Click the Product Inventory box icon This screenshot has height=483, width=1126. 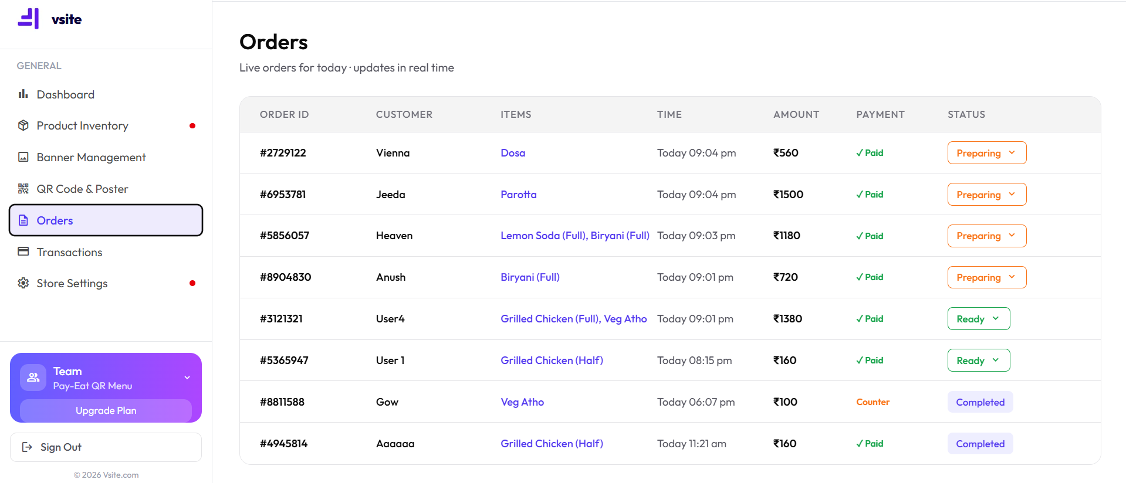(23, 125)
